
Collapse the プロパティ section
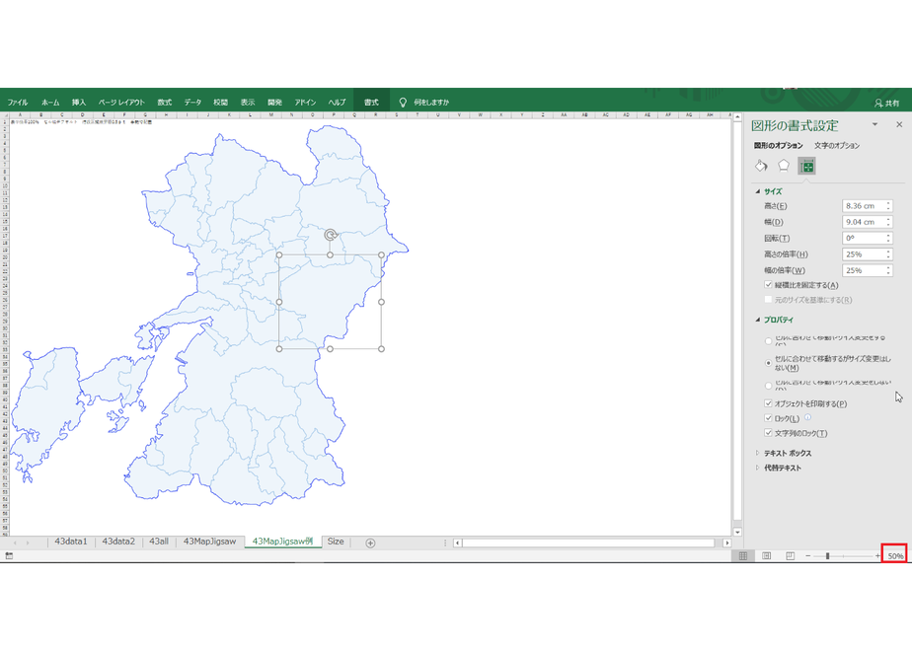coord(758,320)
